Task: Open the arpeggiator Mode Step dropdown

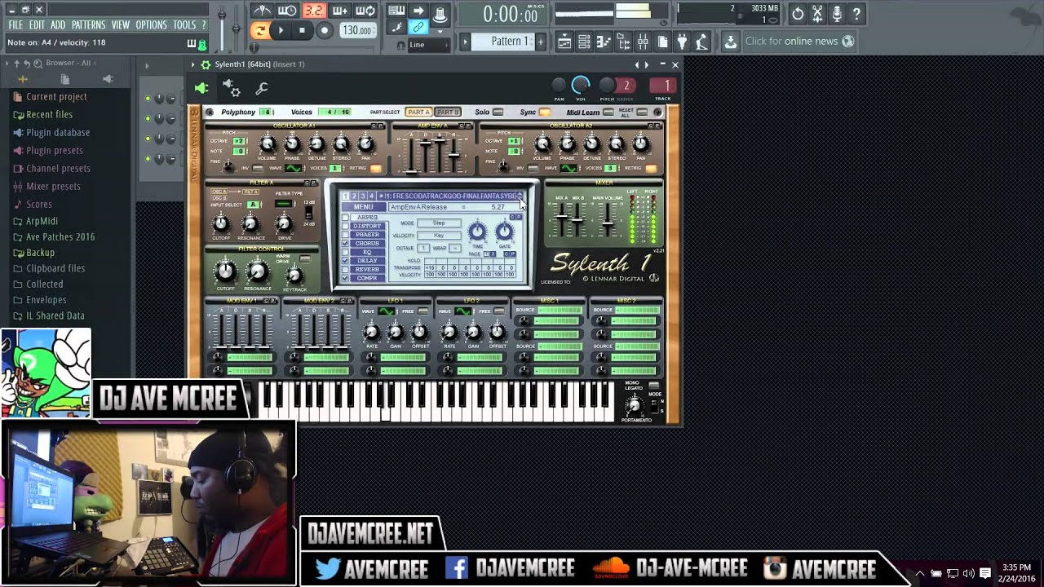Action: point(440,223)
